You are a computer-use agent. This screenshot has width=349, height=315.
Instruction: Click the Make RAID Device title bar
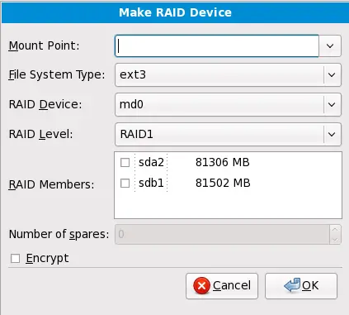[175, 12]
